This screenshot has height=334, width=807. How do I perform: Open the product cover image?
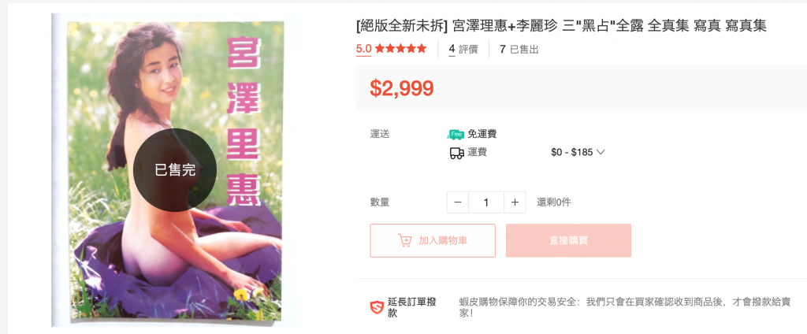click(x=175, y=170)
